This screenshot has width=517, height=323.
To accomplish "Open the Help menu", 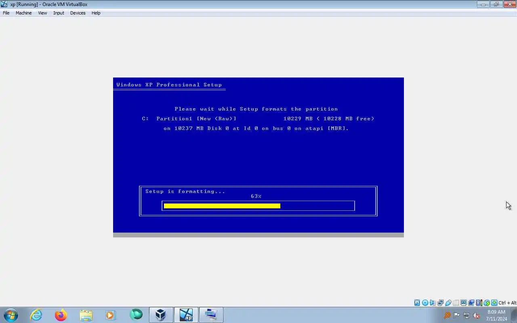I will click(96, 13).
